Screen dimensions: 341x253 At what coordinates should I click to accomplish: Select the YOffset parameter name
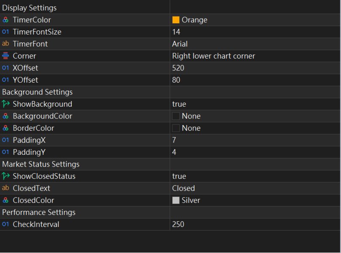pyautogui.click(x=25, y=80)
